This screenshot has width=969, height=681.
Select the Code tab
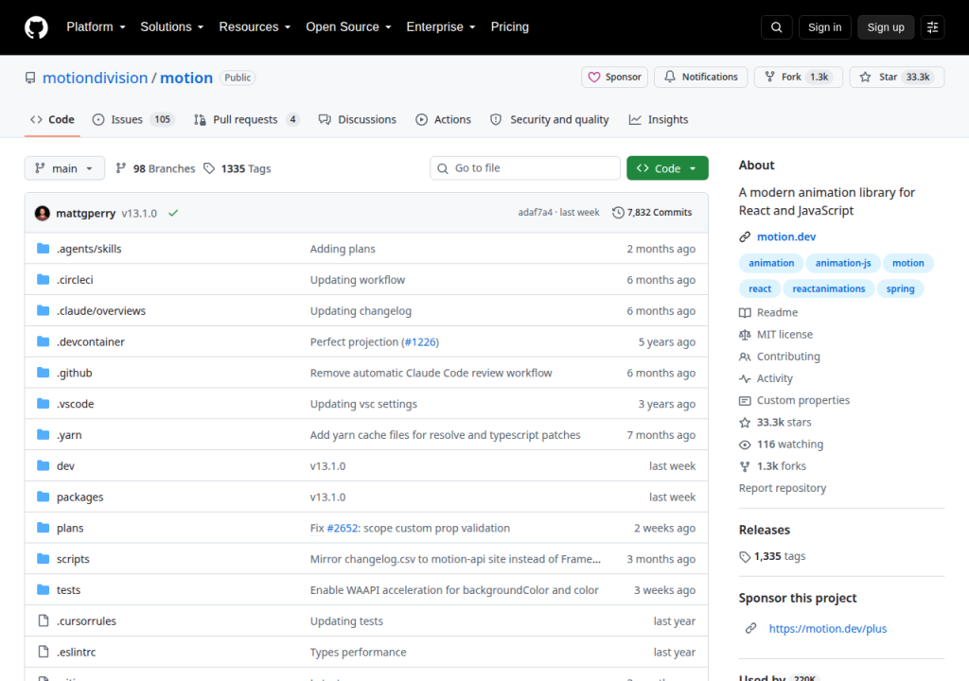[53, 119]
